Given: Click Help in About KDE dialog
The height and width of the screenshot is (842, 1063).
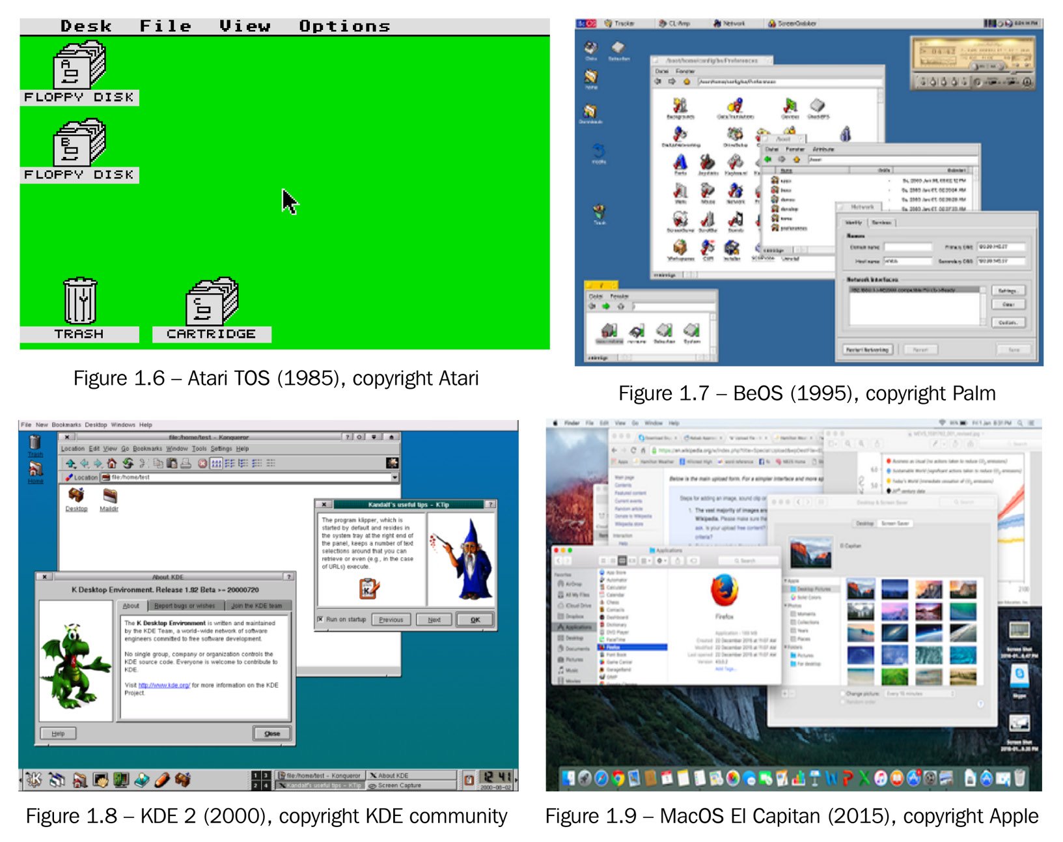Looking at the screenshot, I should pos(58,733).
